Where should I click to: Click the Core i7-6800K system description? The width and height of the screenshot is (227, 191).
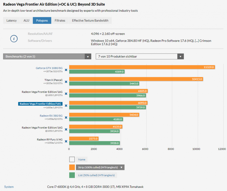95,187
